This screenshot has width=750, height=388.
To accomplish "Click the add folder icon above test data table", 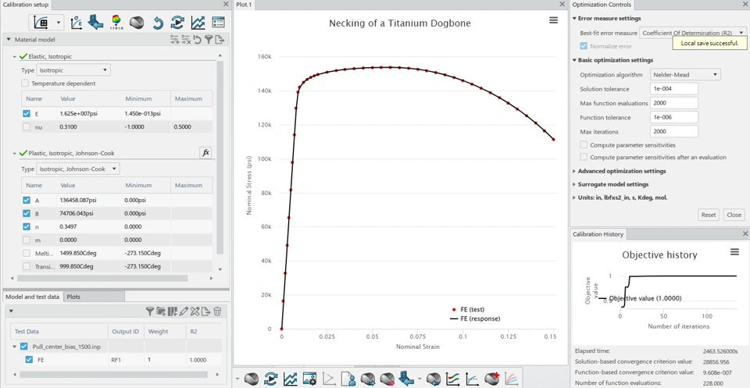I will 161,311.
